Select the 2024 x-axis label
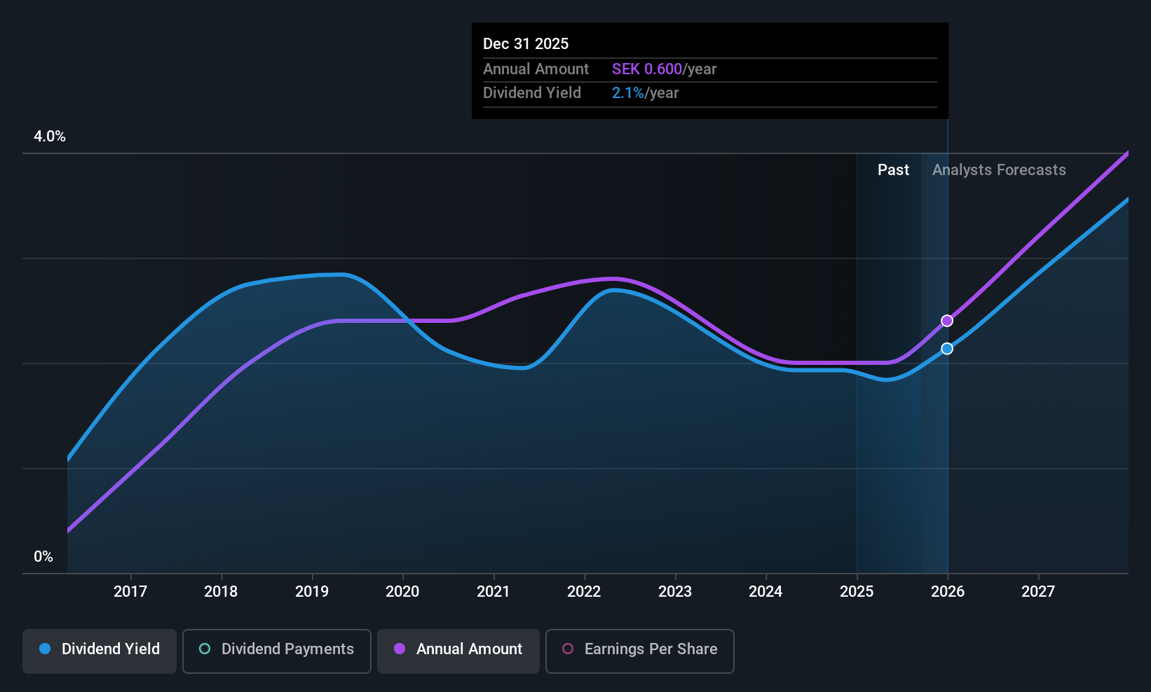The height and width of the screenshot is (692, 1151). [x=765, y=592]
